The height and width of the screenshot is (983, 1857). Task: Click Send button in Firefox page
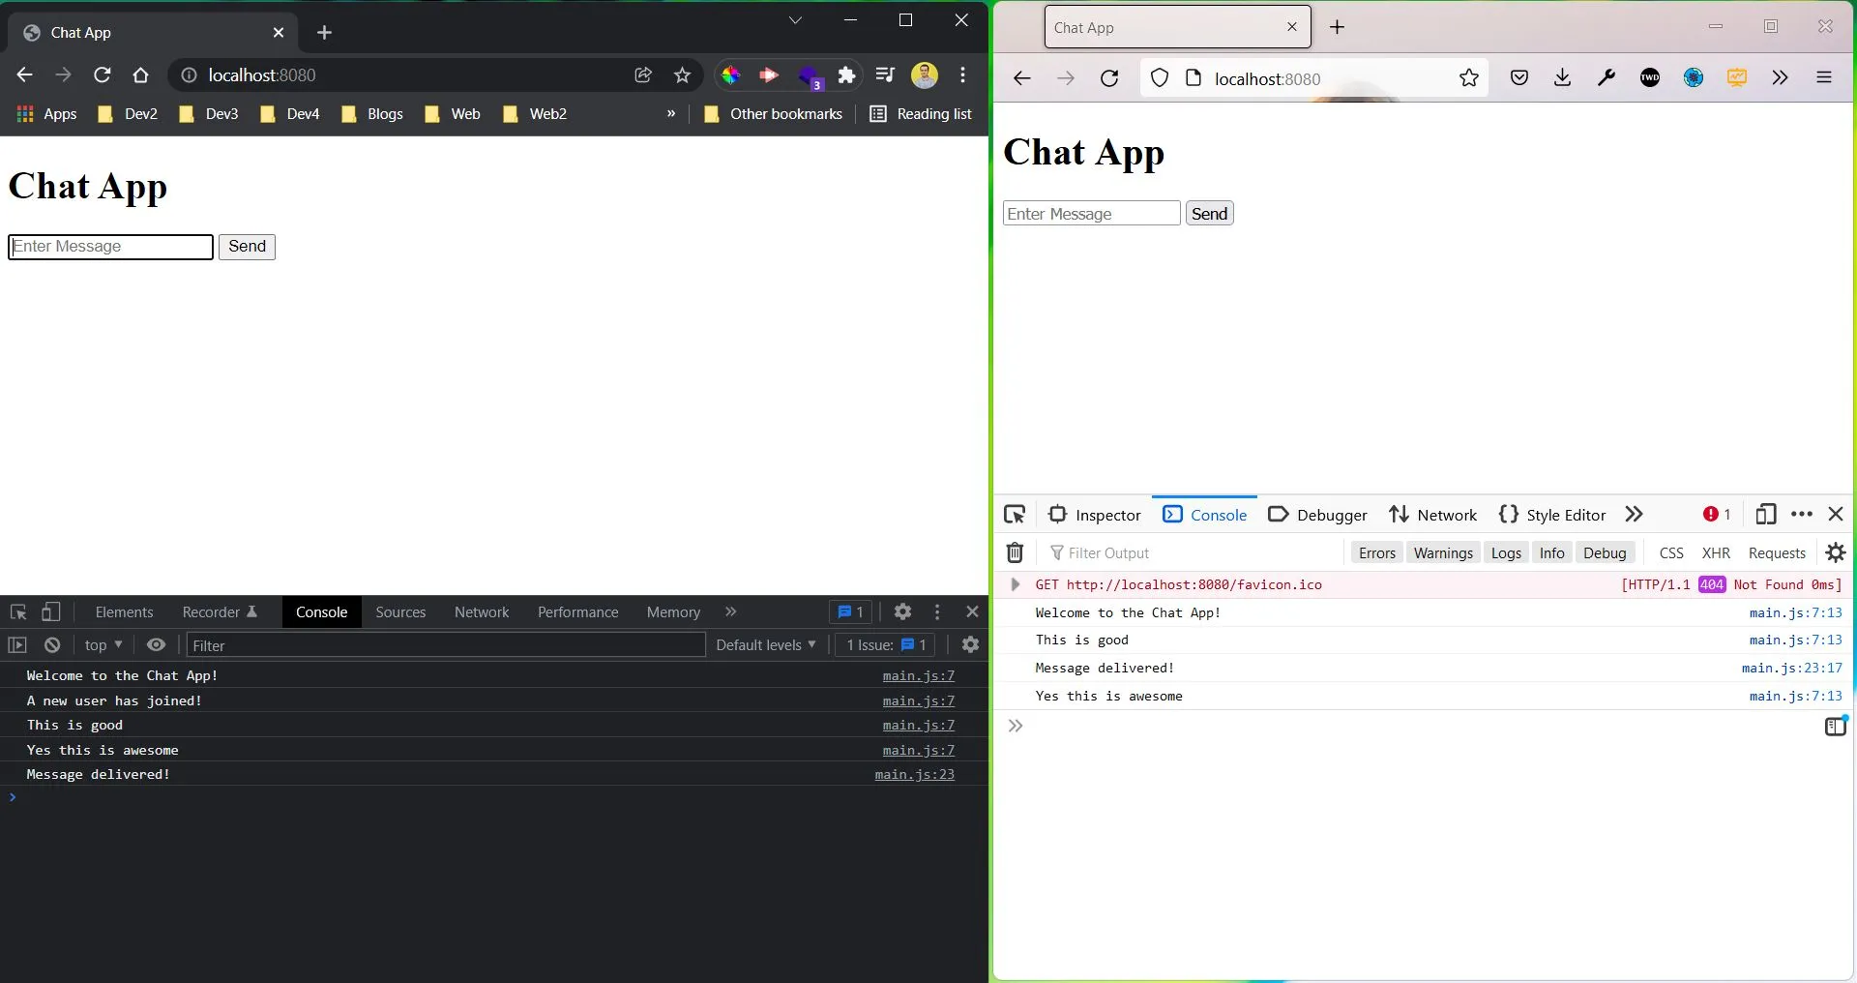click(1209, 214)
